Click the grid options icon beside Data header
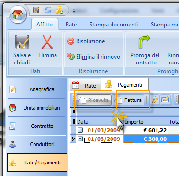Image resolution: width=179 pixels, height=176 pixels. 73,122
